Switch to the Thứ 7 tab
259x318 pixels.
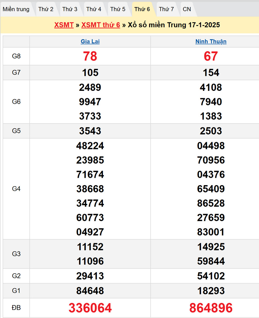coord(166,9)
